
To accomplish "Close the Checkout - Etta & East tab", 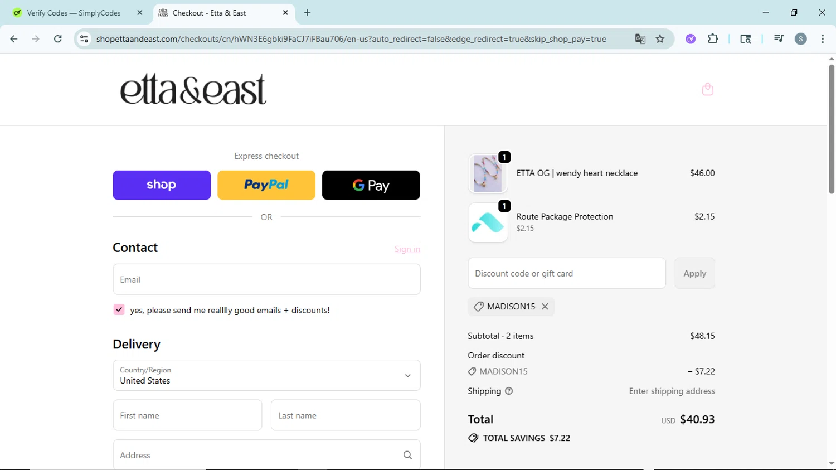I will coord(285,13).
